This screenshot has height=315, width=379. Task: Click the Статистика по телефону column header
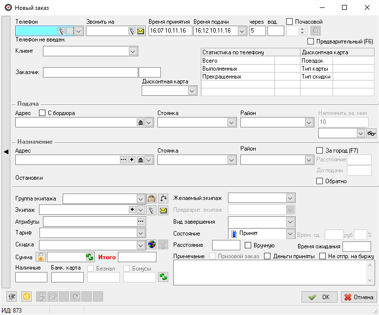tap(250, 52)
